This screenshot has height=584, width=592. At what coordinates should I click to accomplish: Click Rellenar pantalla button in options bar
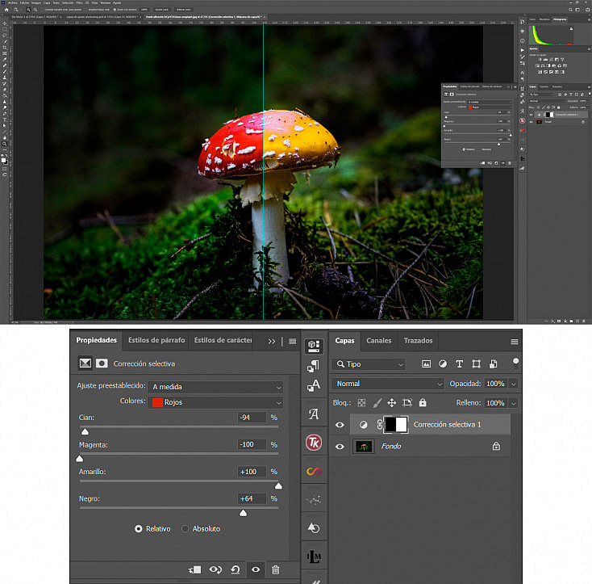(184, 10)
